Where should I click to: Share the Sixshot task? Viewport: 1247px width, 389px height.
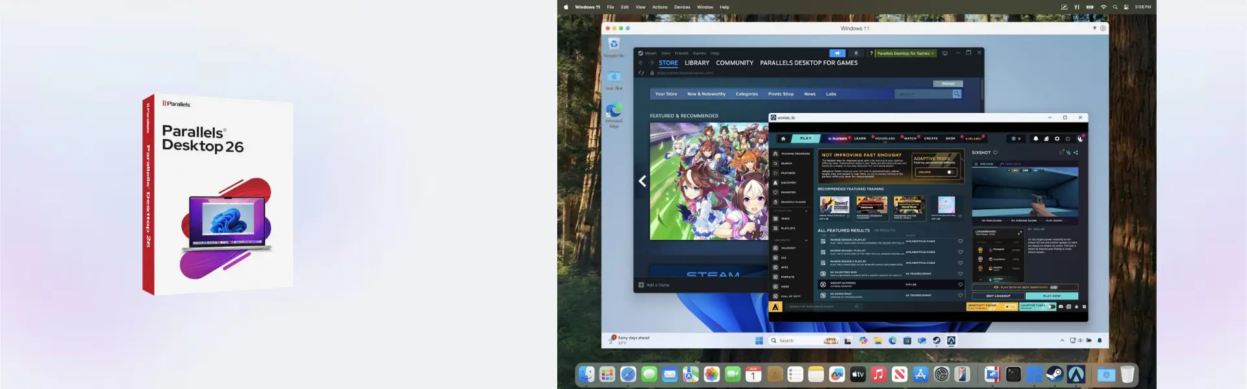click(1076, 152)
